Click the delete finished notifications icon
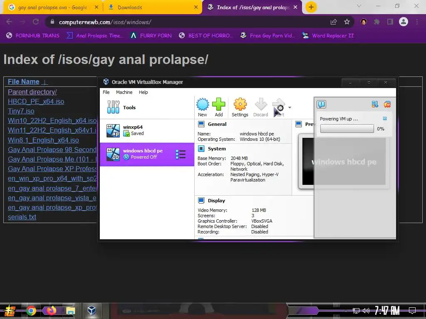Screen dimensions: 426x319 (x=387, y=104)
